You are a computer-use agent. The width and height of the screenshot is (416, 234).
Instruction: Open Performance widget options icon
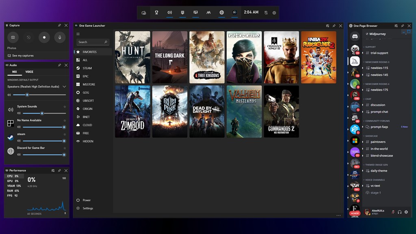[53, 171]
